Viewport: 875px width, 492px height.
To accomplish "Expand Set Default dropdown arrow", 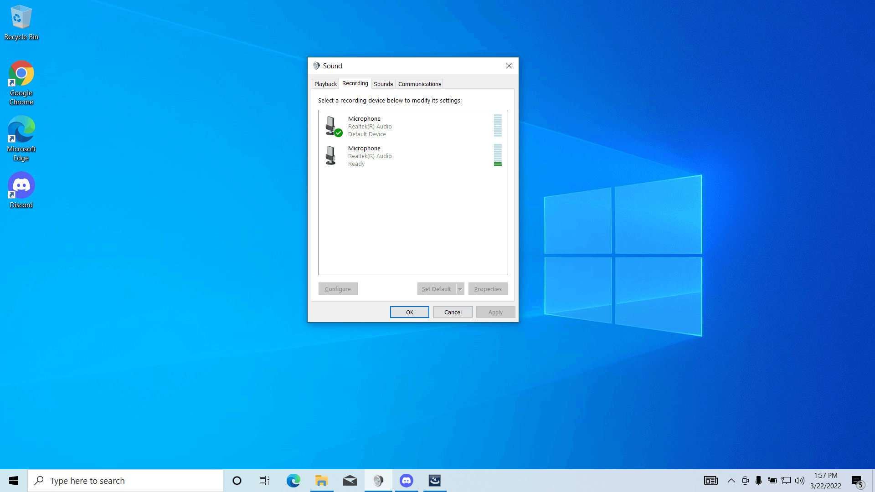I will click(460, 289).
